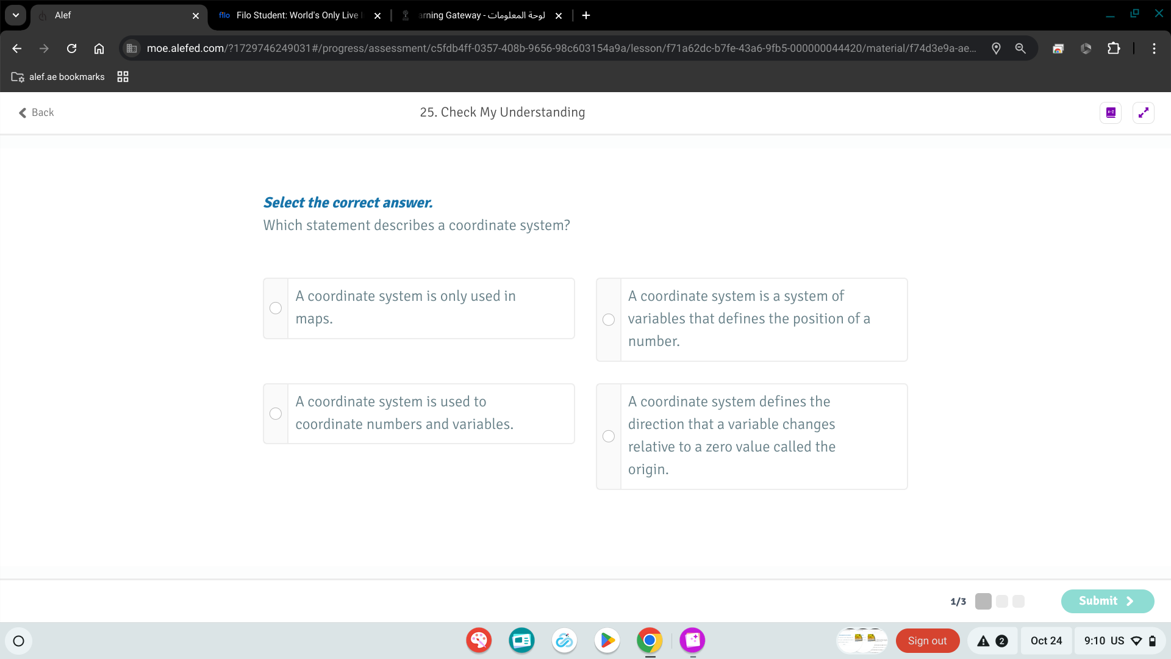Click the Submit button
Screen dimensions: 1171x659
pyautogui.click(x=1107, y=601)
